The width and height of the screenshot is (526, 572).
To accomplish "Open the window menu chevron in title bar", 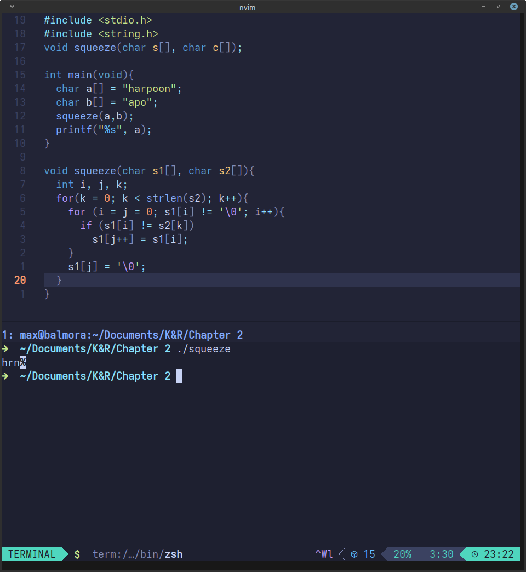I will [x=12, y=7].
